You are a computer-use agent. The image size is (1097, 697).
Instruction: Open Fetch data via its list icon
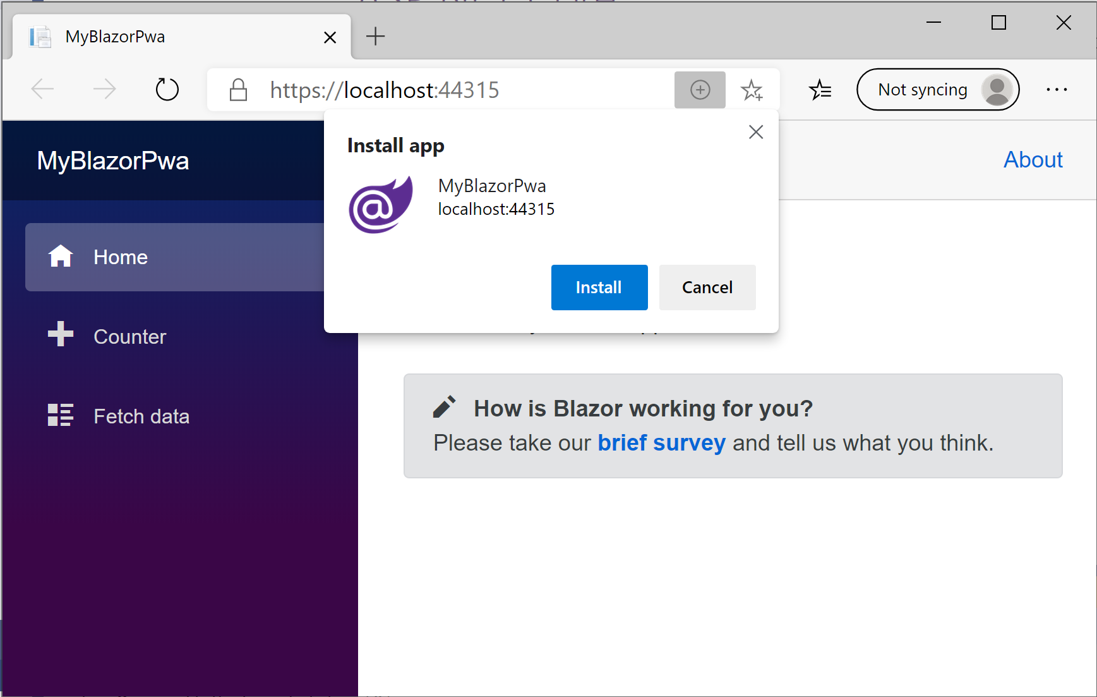click(x=61, y=415)
